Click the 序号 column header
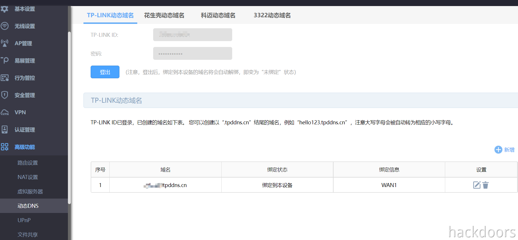Screen dimensions: 518x240 [x=100, y=169]
